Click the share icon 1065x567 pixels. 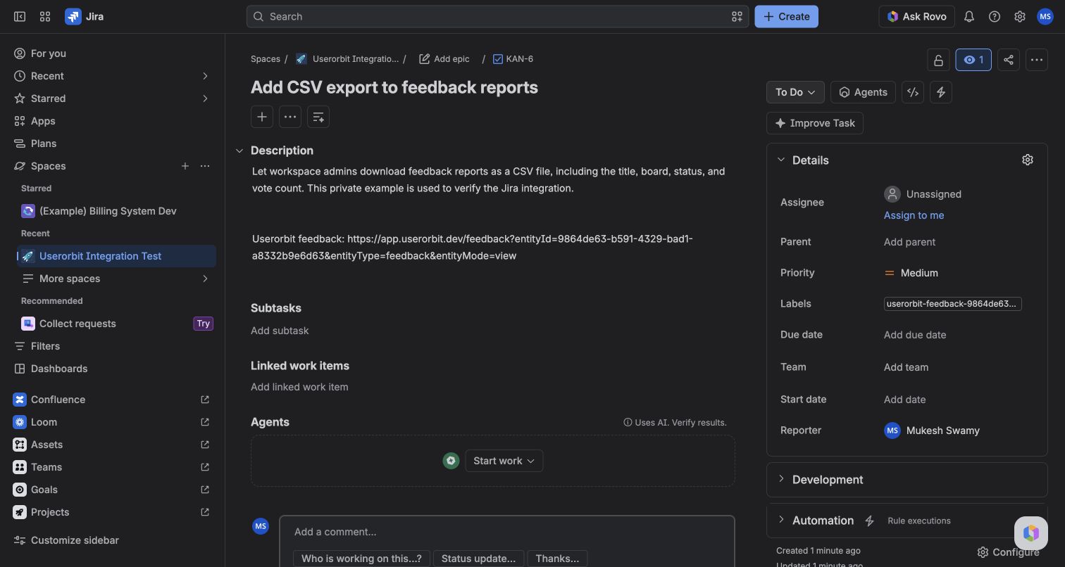[1009, 60]
